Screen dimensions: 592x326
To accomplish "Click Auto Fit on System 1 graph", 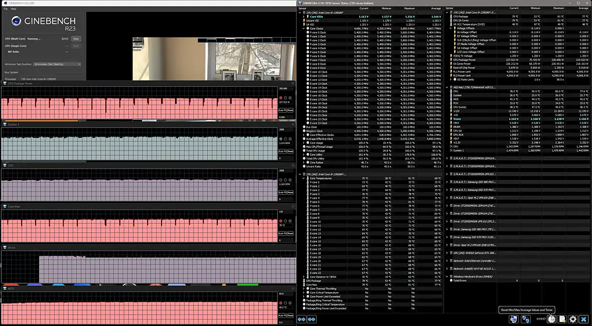I will point(282,151).
